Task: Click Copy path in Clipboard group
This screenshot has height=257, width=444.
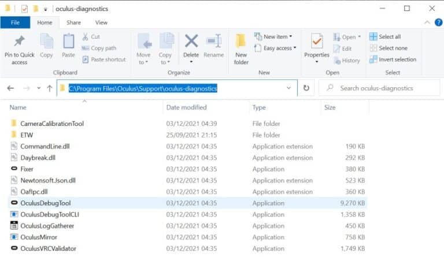Action: [99, 48]
